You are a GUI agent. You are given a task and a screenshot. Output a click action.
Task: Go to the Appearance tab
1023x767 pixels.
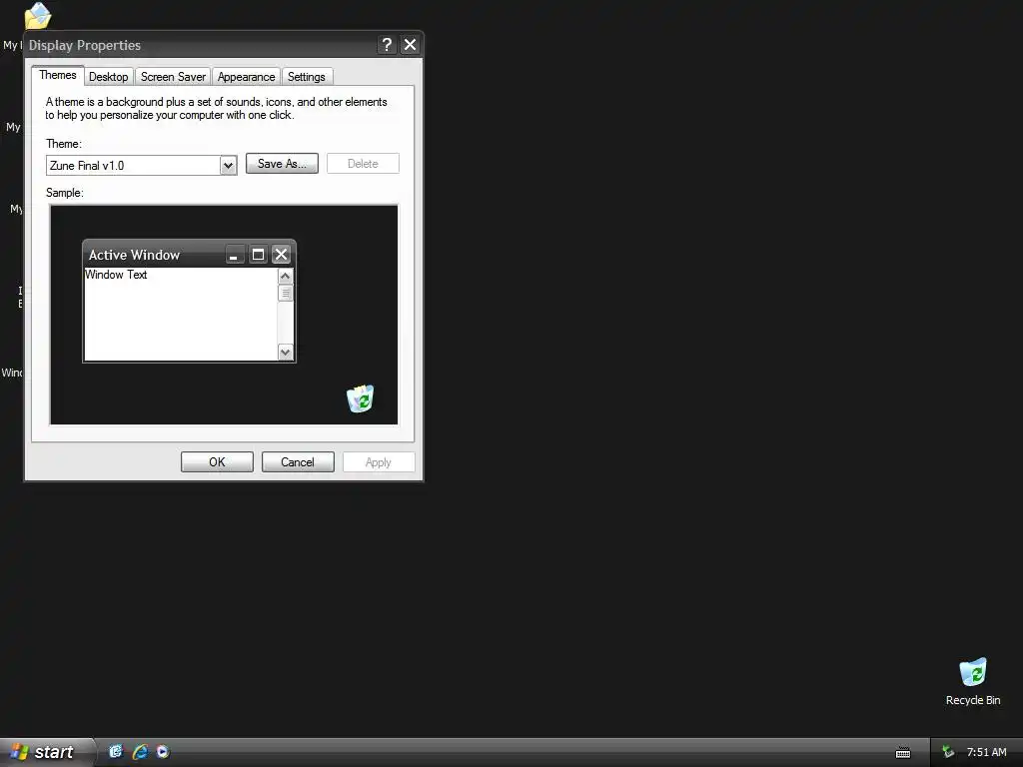coord(246,77)
